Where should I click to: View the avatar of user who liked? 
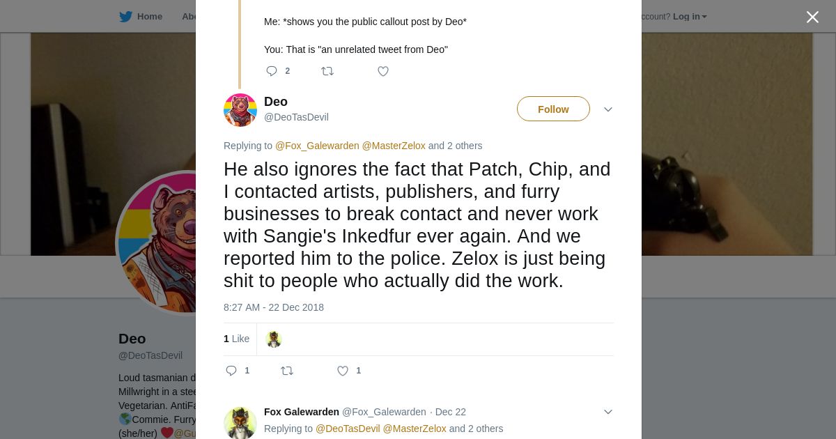274,339
